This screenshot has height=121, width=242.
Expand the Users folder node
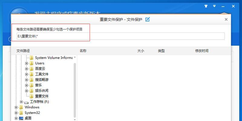coord(26,63)
